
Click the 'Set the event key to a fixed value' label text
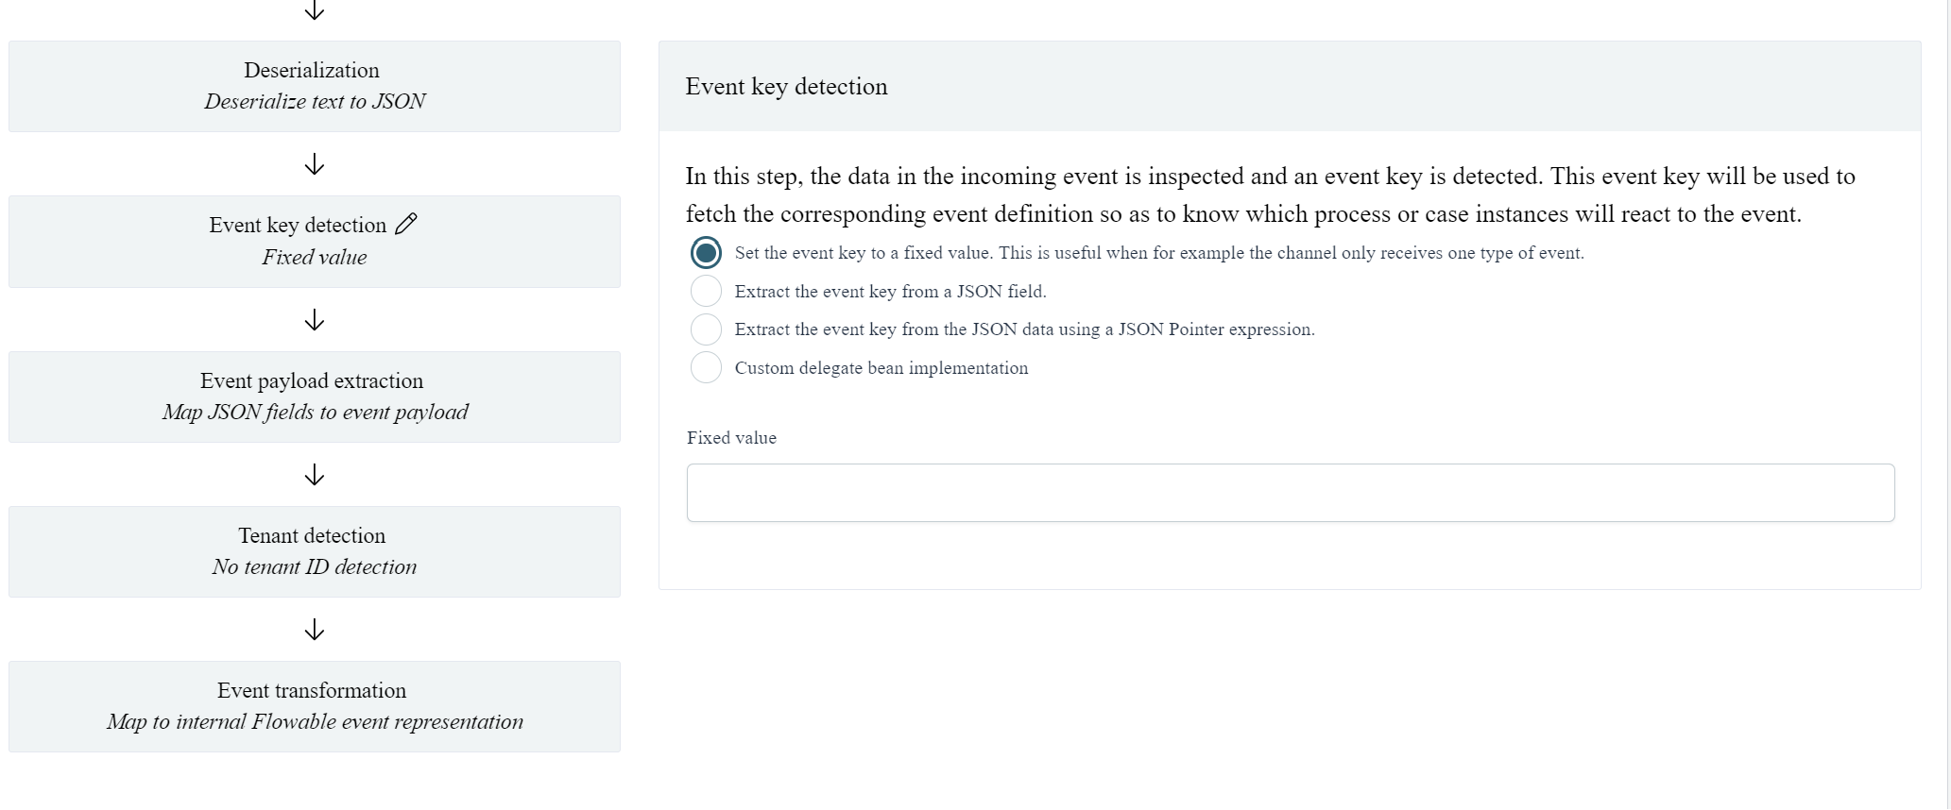(x=1158, y=253)
